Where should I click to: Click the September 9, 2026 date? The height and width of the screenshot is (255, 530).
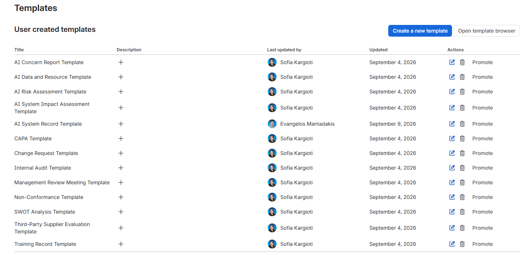(x=393, y=124)
